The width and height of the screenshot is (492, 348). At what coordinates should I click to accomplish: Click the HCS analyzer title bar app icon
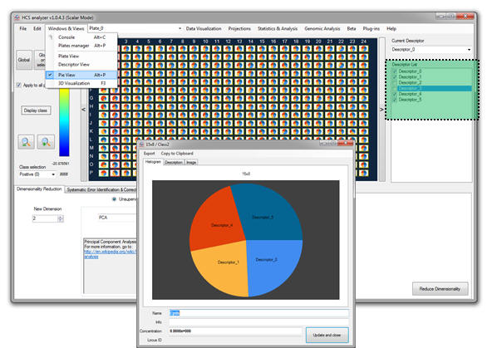pyautogui.click(x=17, y=17)
